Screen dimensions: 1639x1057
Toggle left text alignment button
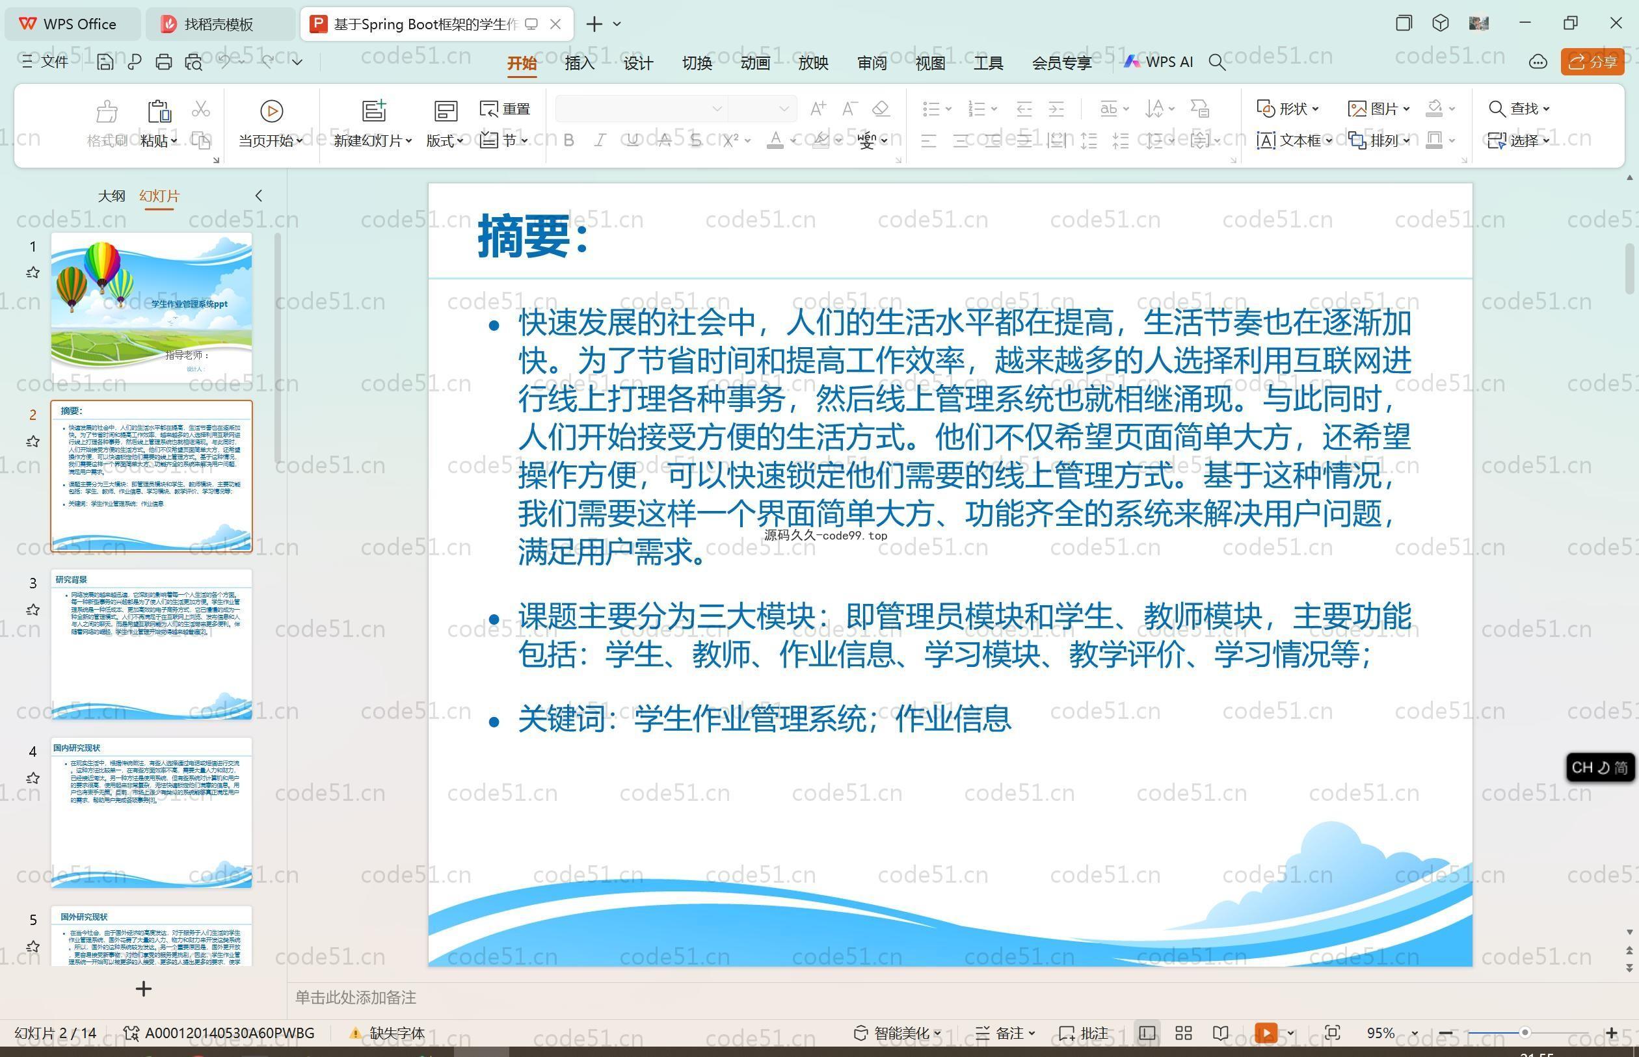point(929,140)
